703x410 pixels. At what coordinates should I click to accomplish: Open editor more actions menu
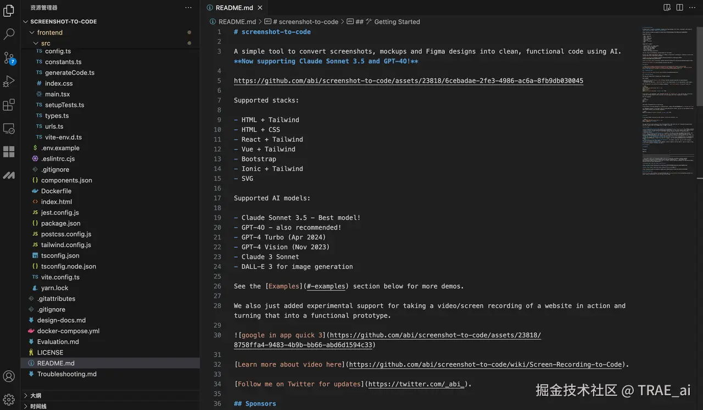tap(693, 8)
